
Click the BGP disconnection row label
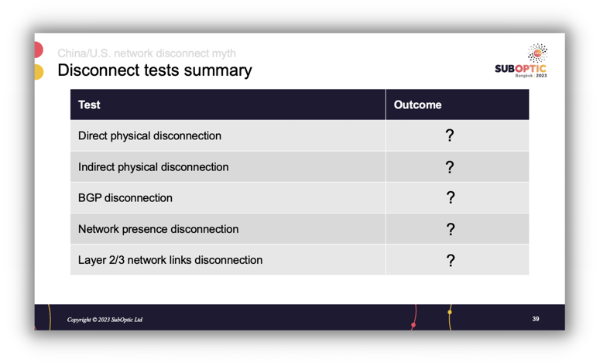[x=125, y=198]
